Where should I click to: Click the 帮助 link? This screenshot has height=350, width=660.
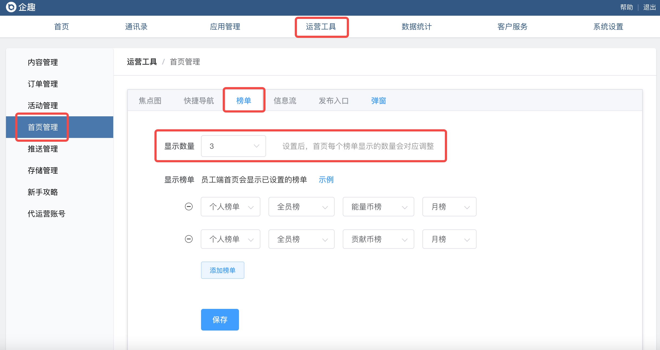point(626,7)
